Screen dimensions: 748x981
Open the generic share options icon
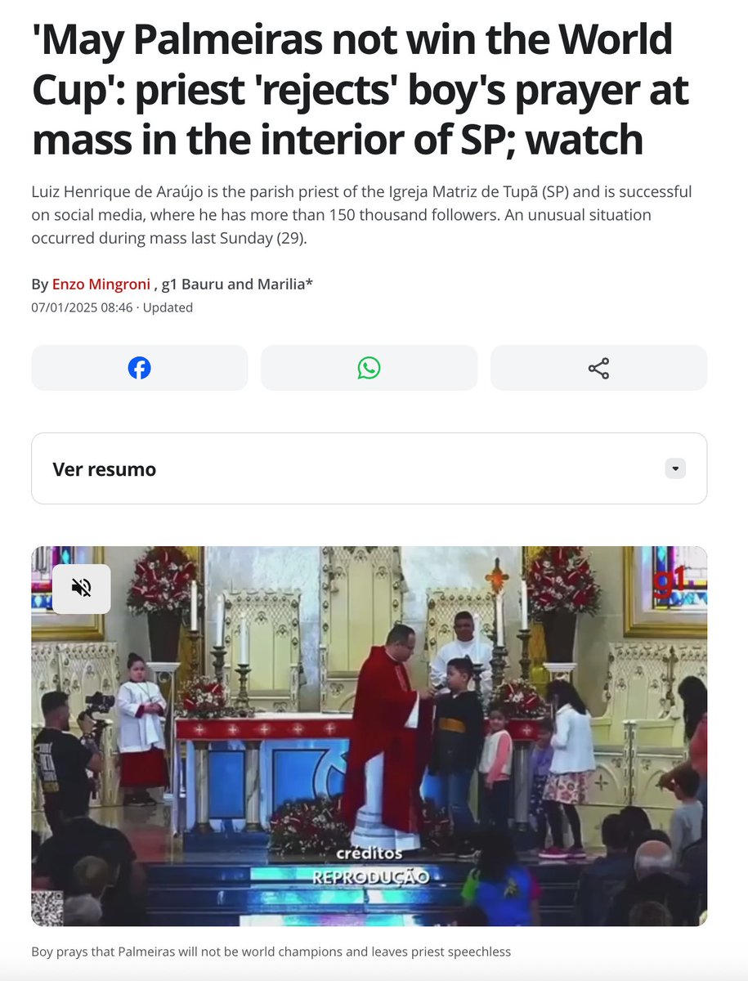tap(598, 368)
